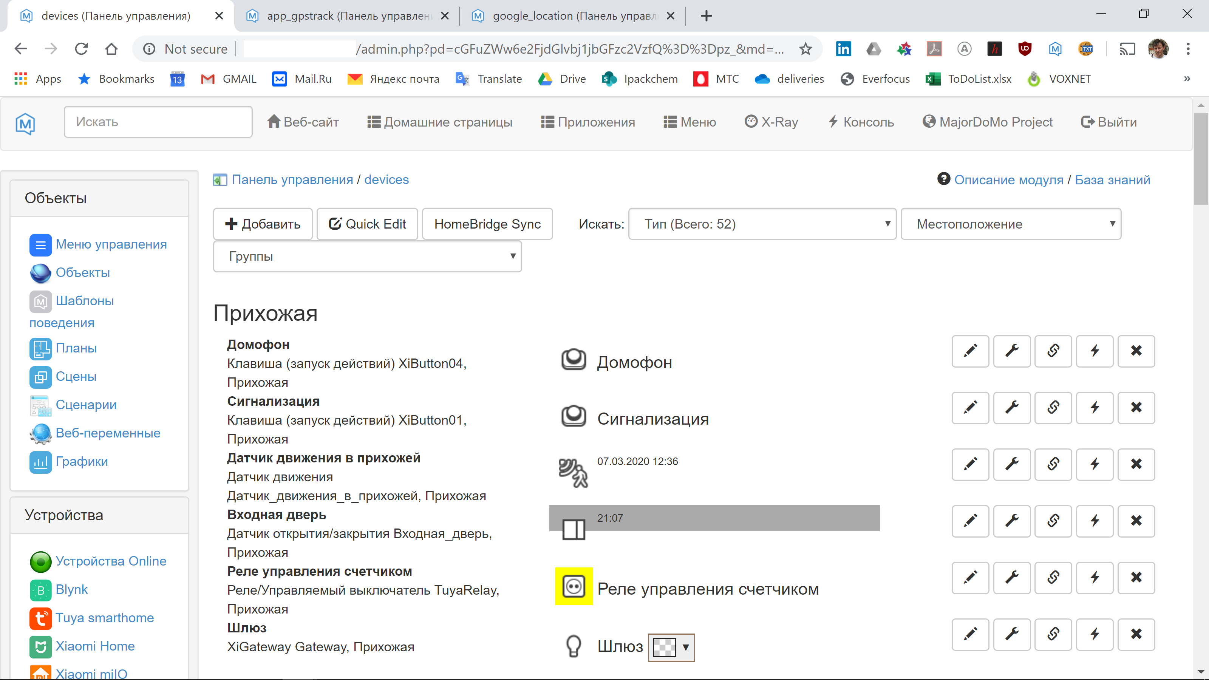Switch to the google_location browser tab

coord(554,15)
